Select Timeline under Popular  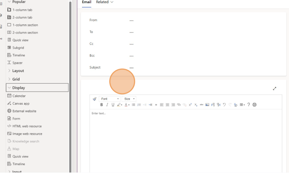tap(16, 55)
